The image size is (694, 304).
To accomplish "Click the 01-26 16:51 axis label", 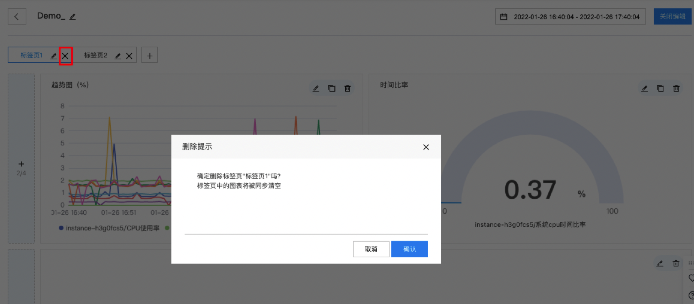I will pos(119,212).
